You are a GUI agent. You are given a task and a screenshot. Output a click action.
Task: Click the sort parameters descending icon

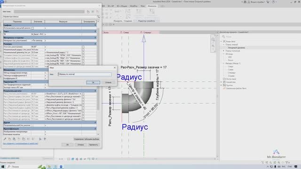tap(45, 139)
